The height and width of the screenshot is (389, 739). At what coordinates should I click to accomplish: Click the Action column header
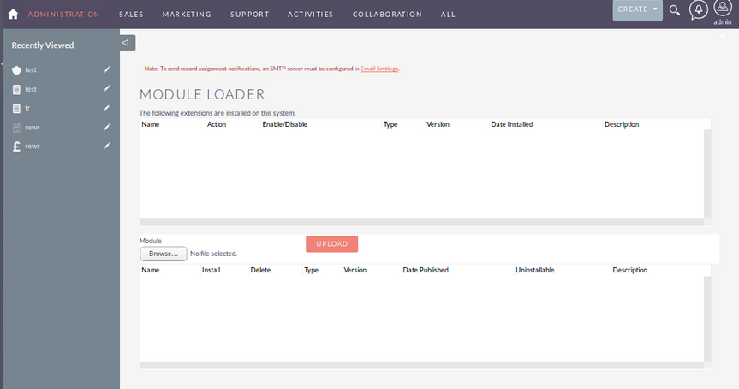[x=217, y=124]
